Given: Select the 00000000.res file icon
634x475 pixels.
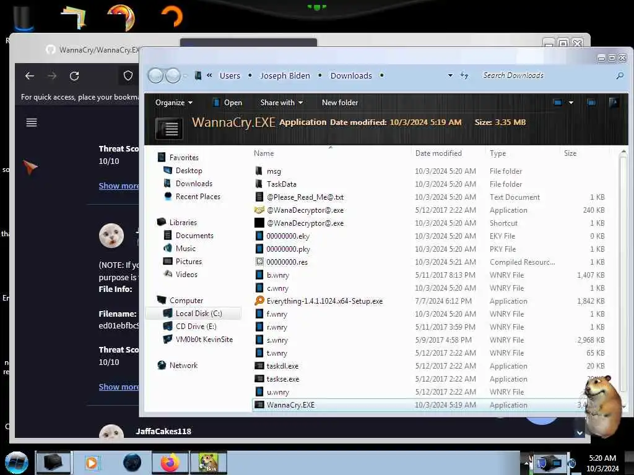Looking at the screenshot, I should (259, 262).
